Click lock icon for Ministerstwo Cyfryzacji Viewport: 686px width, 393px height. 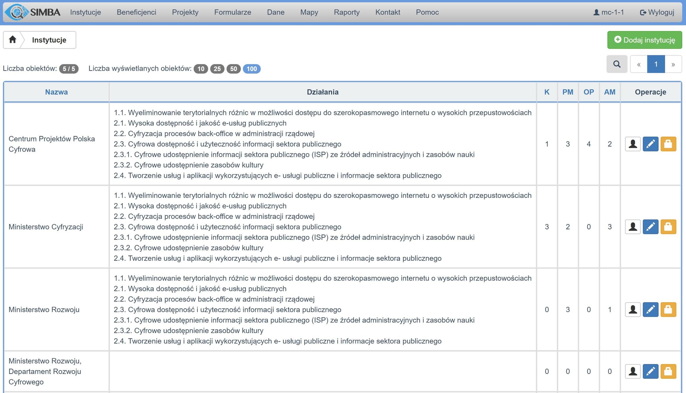point(668,227)
